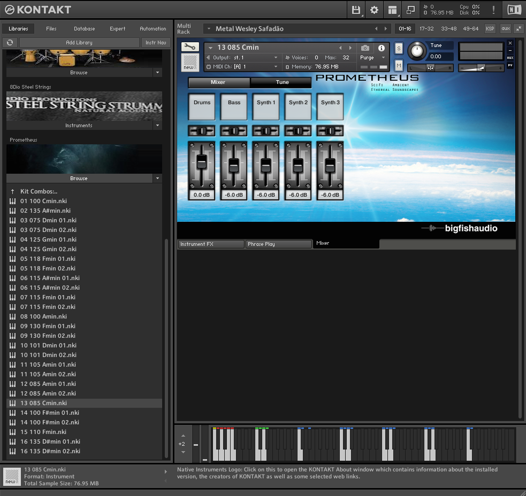Open the Phrase Play tab
Viewport: 526px width, 496px height.
[278, 244]
